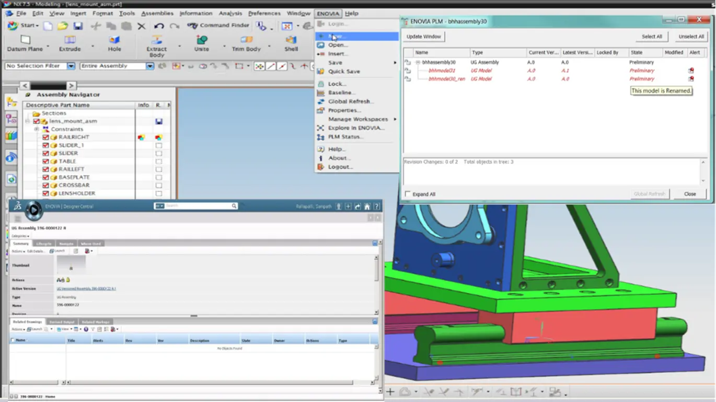Click the save status icon for lens_mount_asm
Image resolution: width=716 pixels, height=402 pixels.
pyautogui.click(x=158, y=121)
